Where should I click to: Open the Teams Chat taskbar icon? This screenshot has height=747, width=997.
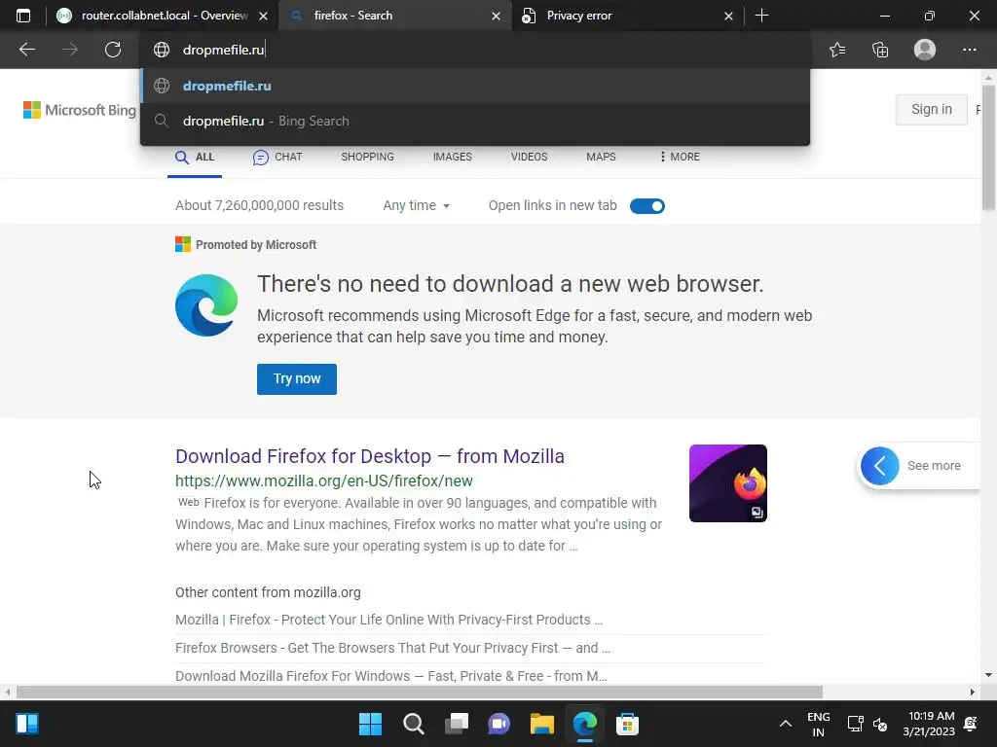click(x=499, y=724)
